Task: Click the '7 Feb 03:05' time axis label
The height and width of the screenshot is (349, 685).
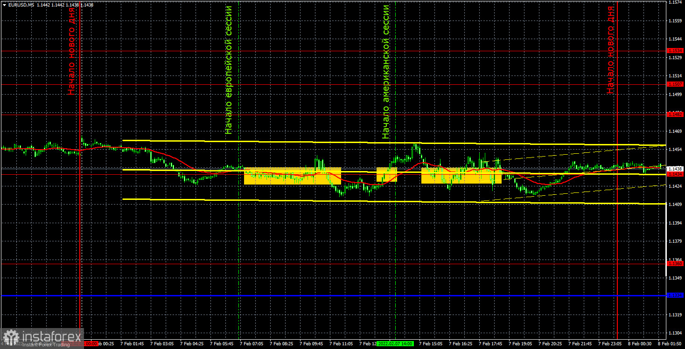Action: 162,343
